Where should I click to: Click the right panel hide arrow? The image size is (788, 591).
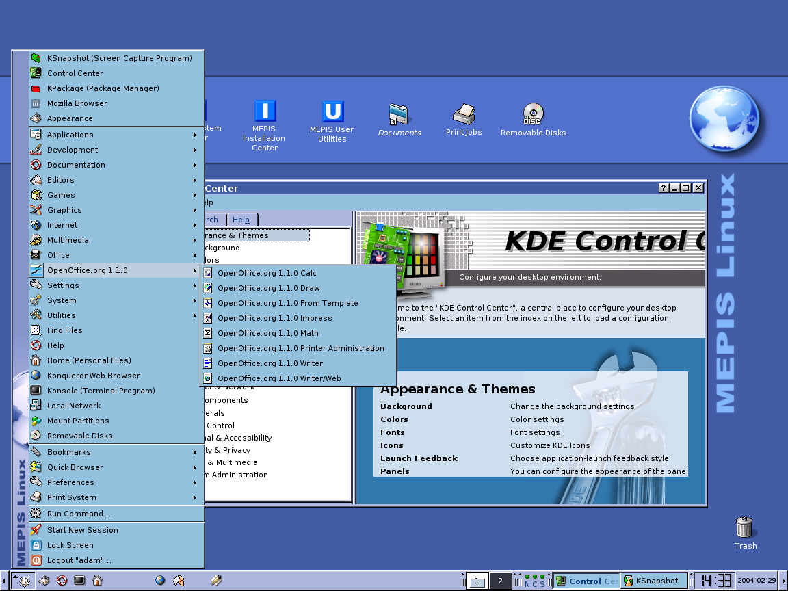(783, 581)
